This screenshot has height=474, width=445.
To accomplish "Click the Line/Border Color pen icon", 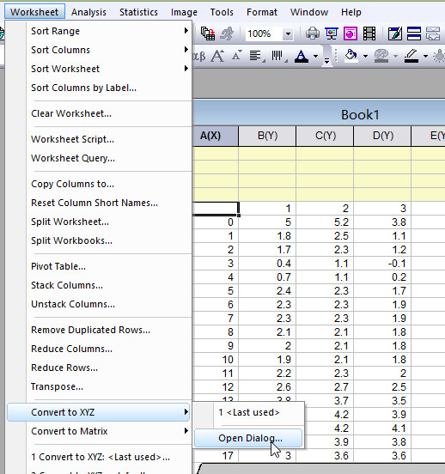I will click(411, 56).
